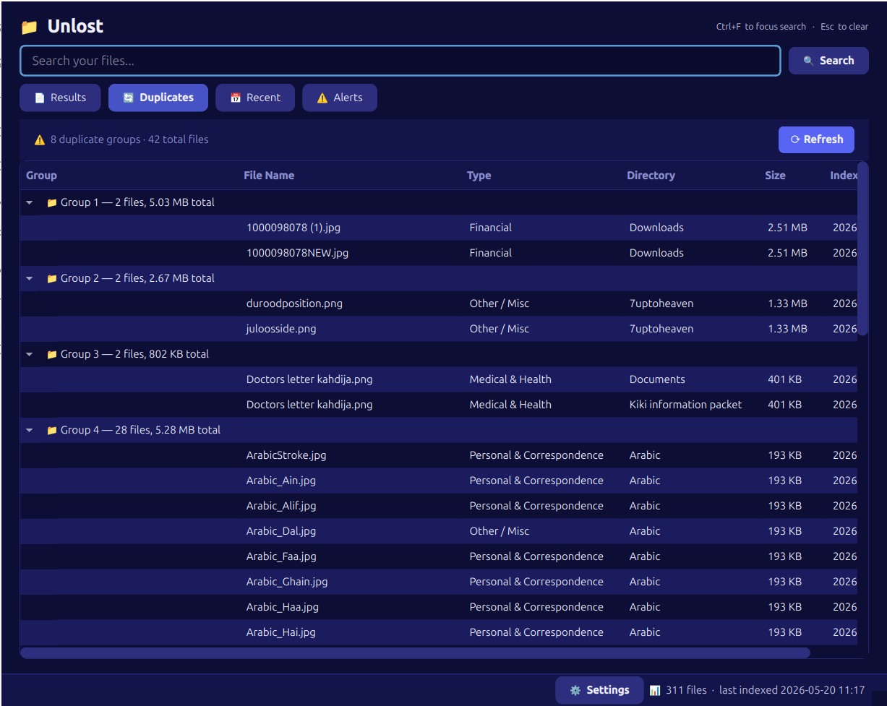Collapse Group 2 with its arrow
887x706 pixels.
[x=30, y=279]
